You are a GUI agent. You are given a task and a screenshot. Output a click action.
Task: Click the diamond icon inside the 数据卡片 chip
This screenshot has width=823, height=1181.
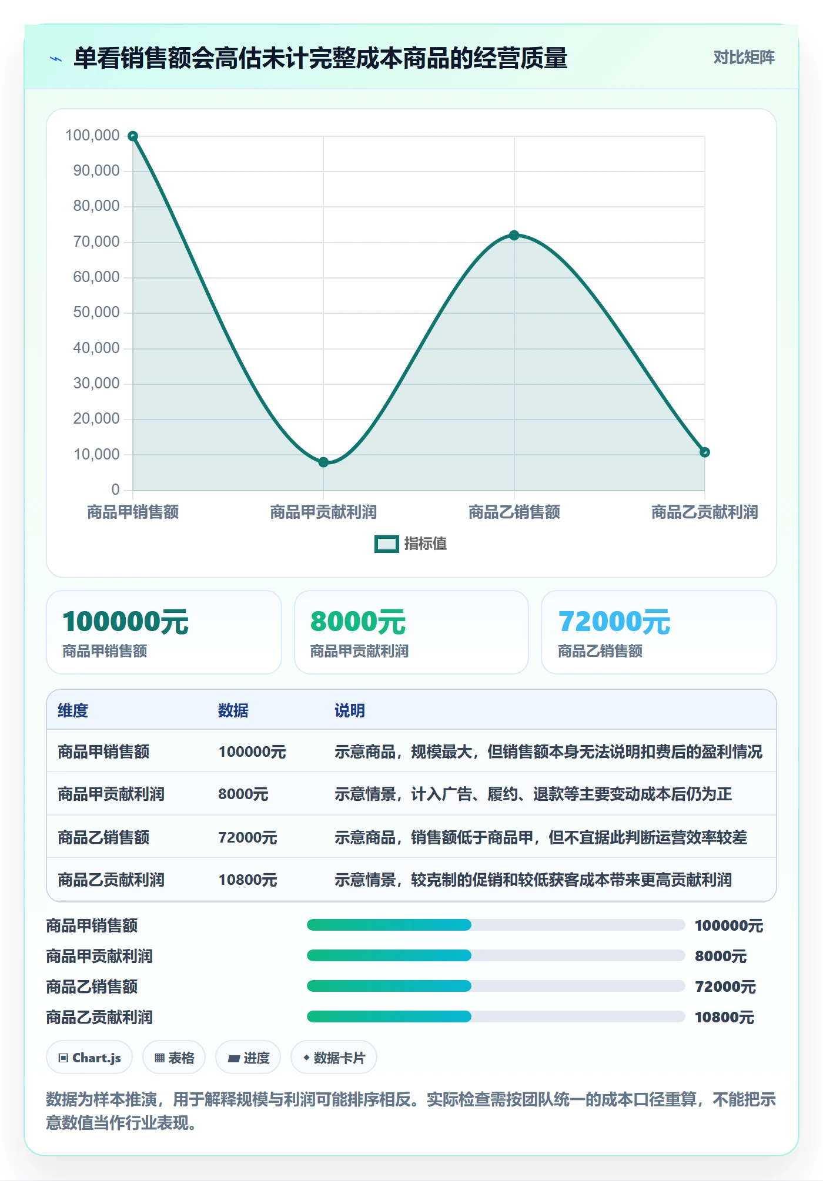[x=306, y=1058]
